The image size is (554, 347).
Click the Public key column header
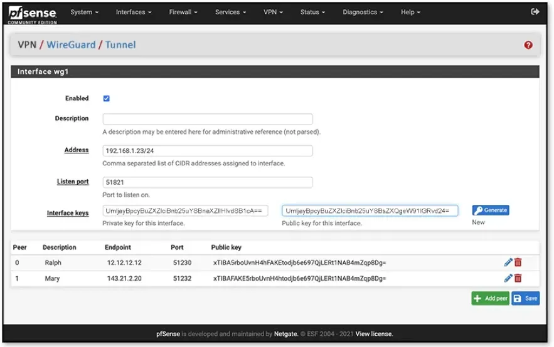226,247
